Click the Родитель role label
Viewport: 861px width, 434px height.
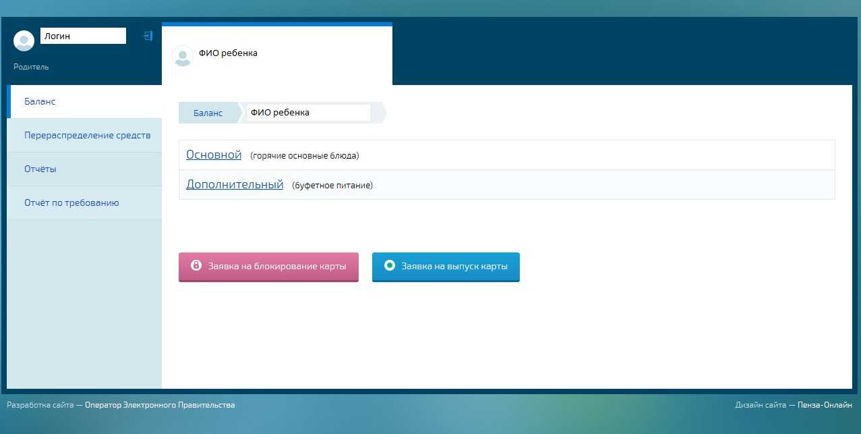point(31,67)
